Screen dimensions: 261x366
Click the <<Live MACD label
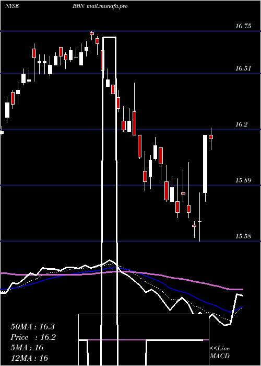point(220,352)
